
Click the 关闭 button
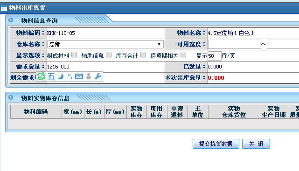256,144
